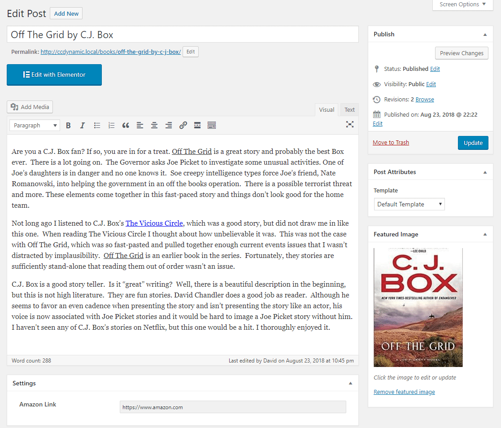Align text left
This screenshot has width=501, height=428.
tap(140, 125)
